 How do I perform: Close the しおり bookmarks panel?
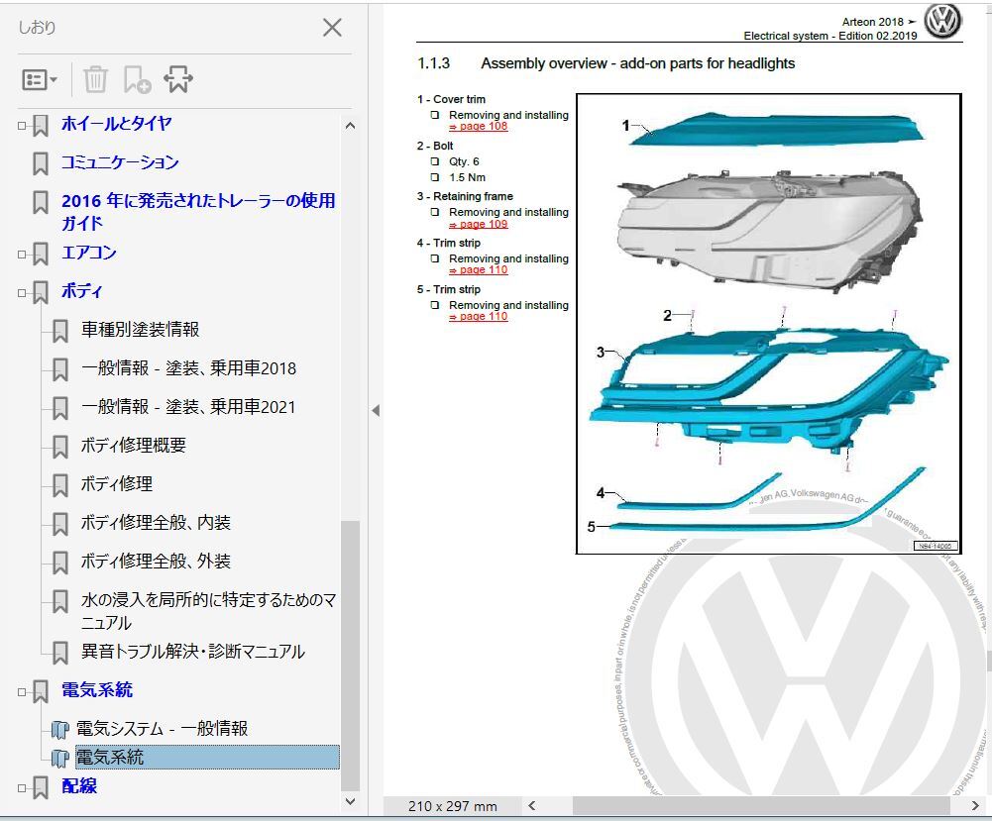pos(332,28)
